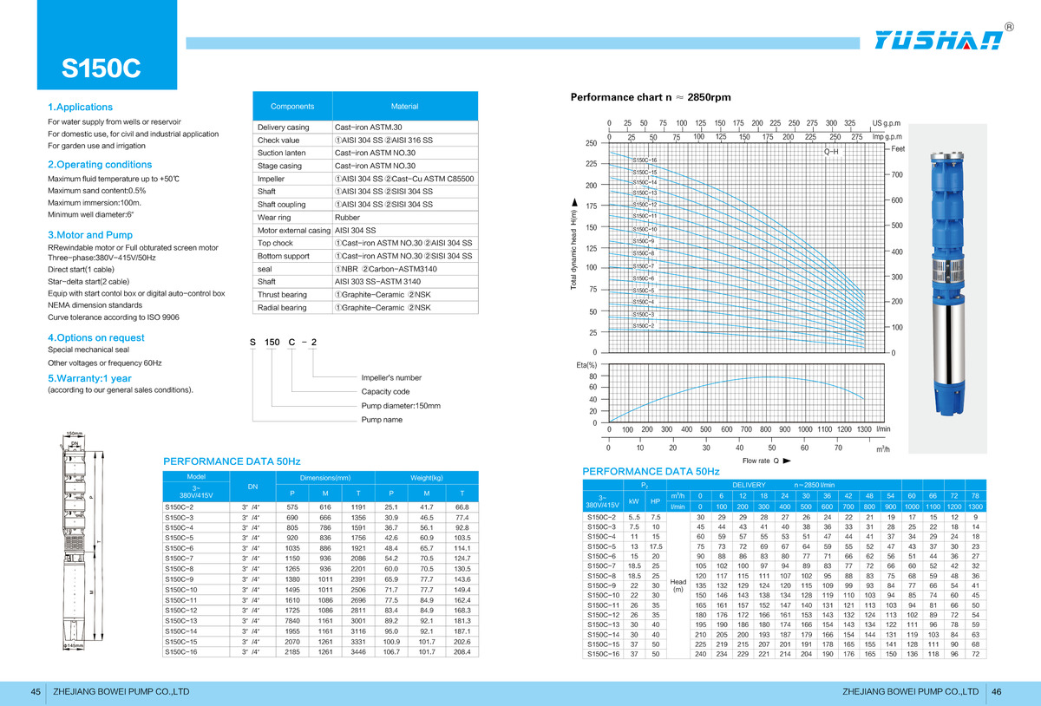Click the 'Minimum well diameter:6"' line

pyautogui.click(x=89, y=213)
